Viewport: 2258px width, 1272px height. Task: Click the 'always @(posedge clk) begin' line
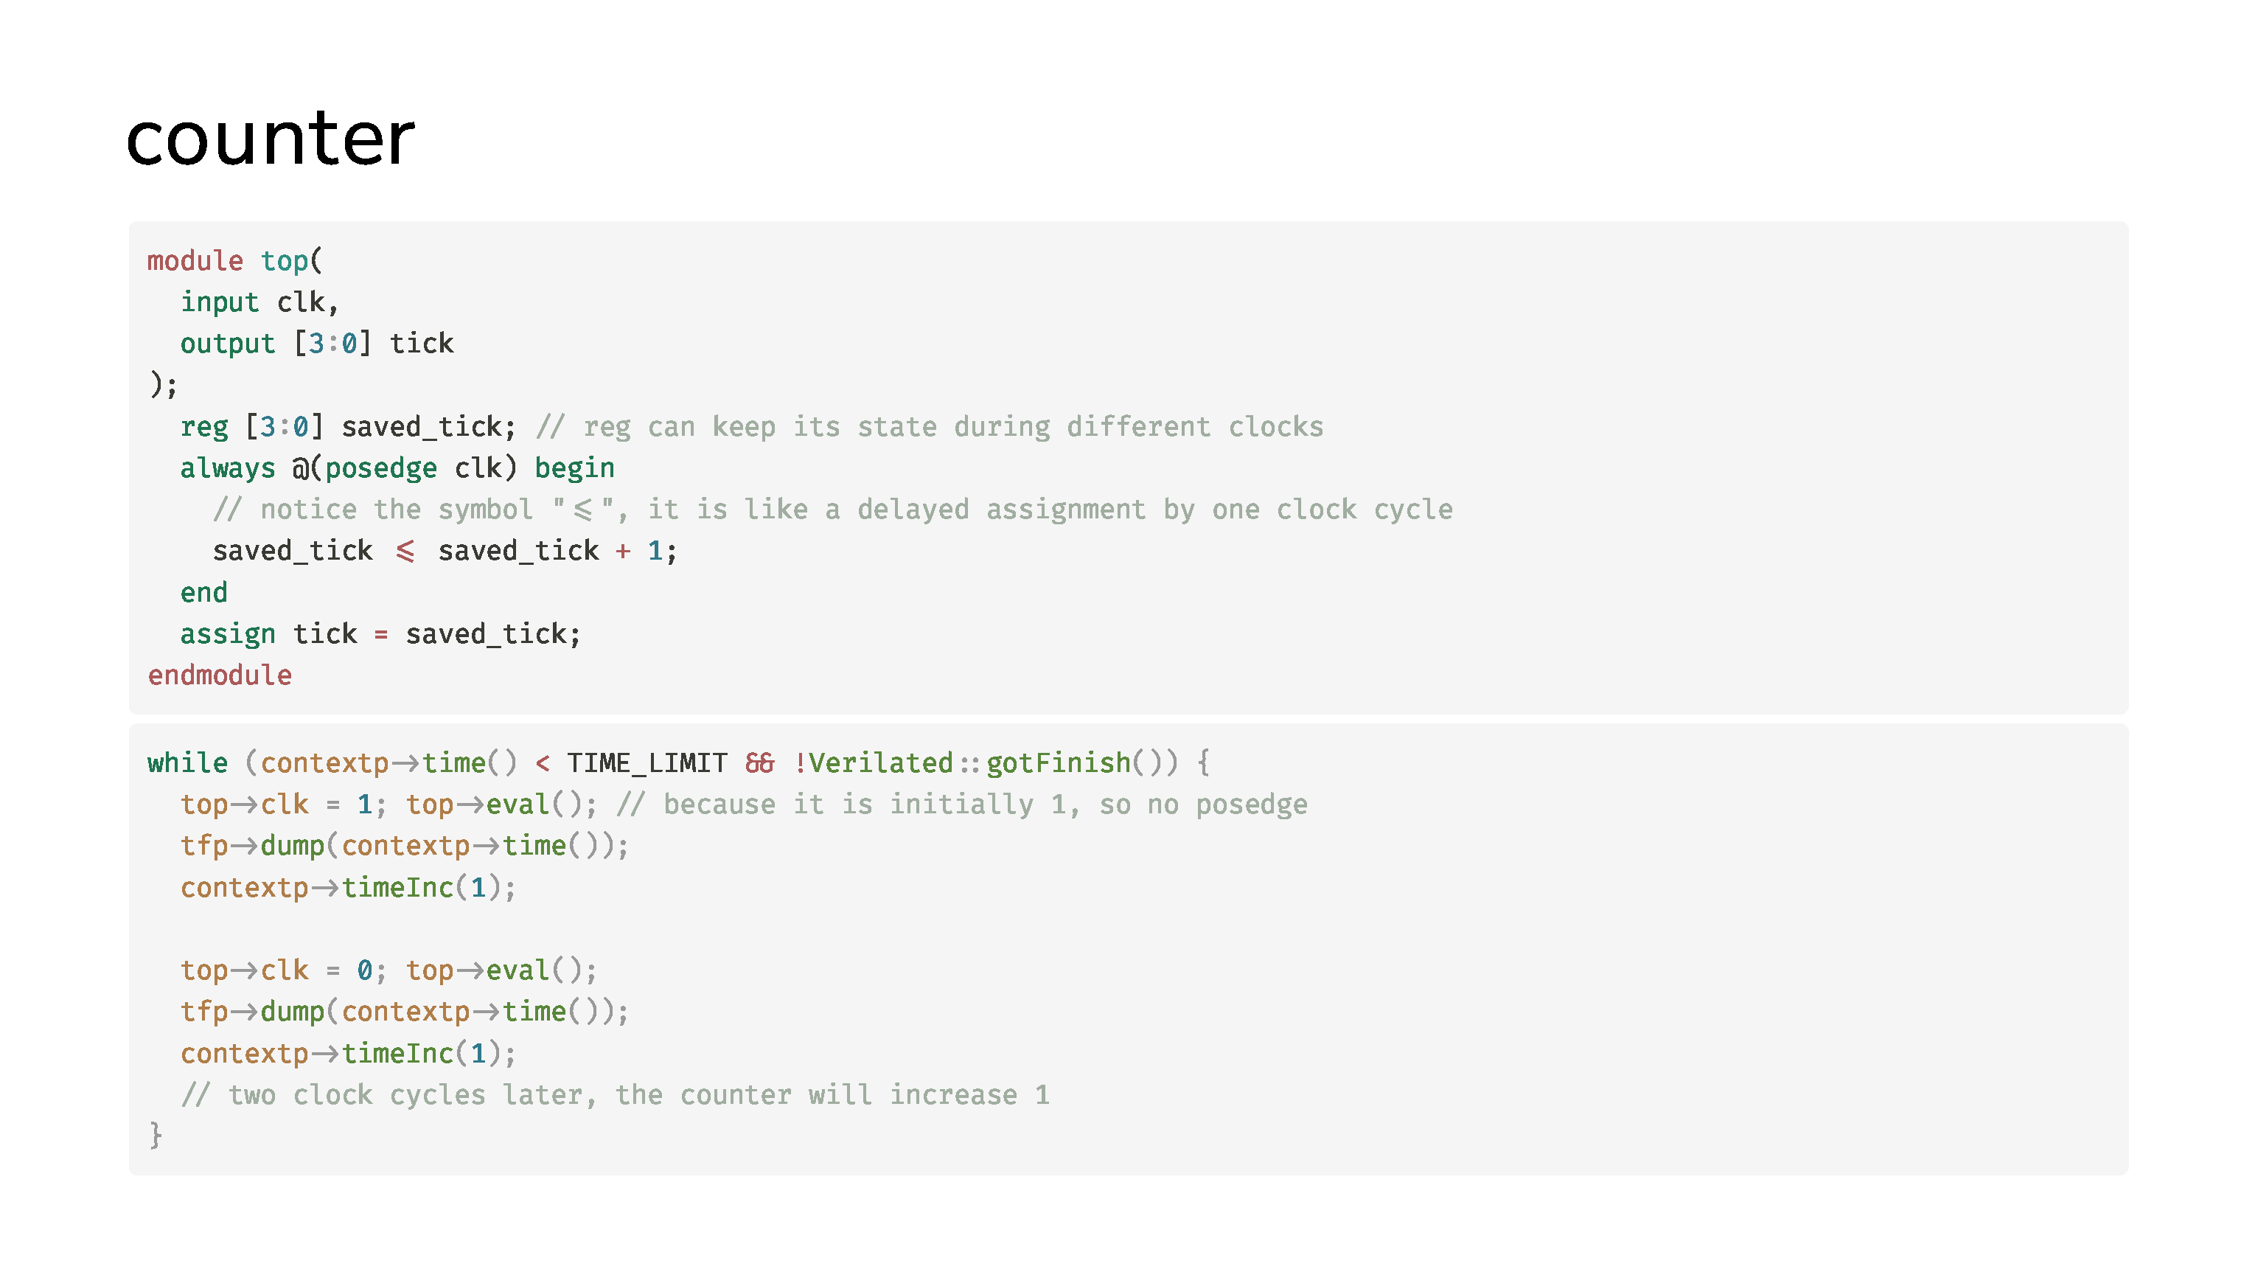point(396,468)
